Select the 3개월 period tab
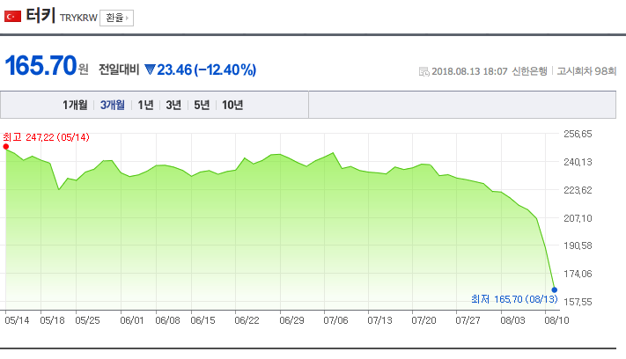This screenshot has height=359, width=626. pyautogui.click(x=113, y=106)
